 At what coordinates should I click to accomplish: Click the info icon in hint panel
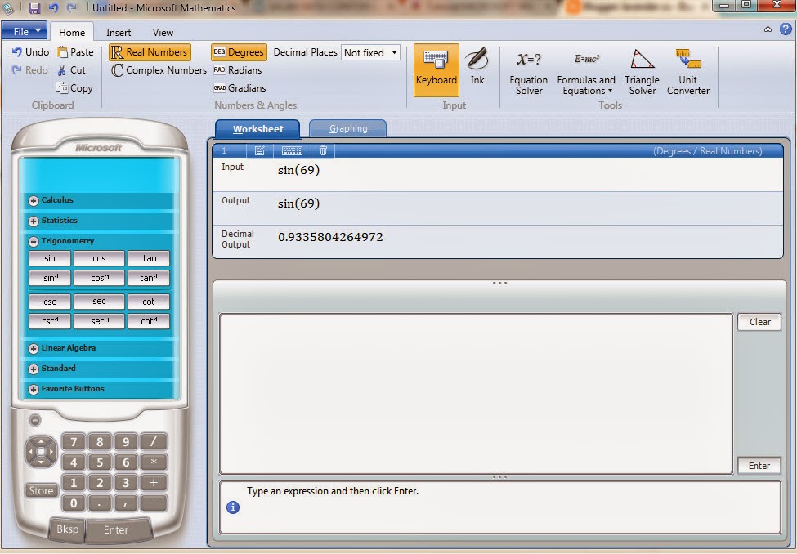pos(233,507)
